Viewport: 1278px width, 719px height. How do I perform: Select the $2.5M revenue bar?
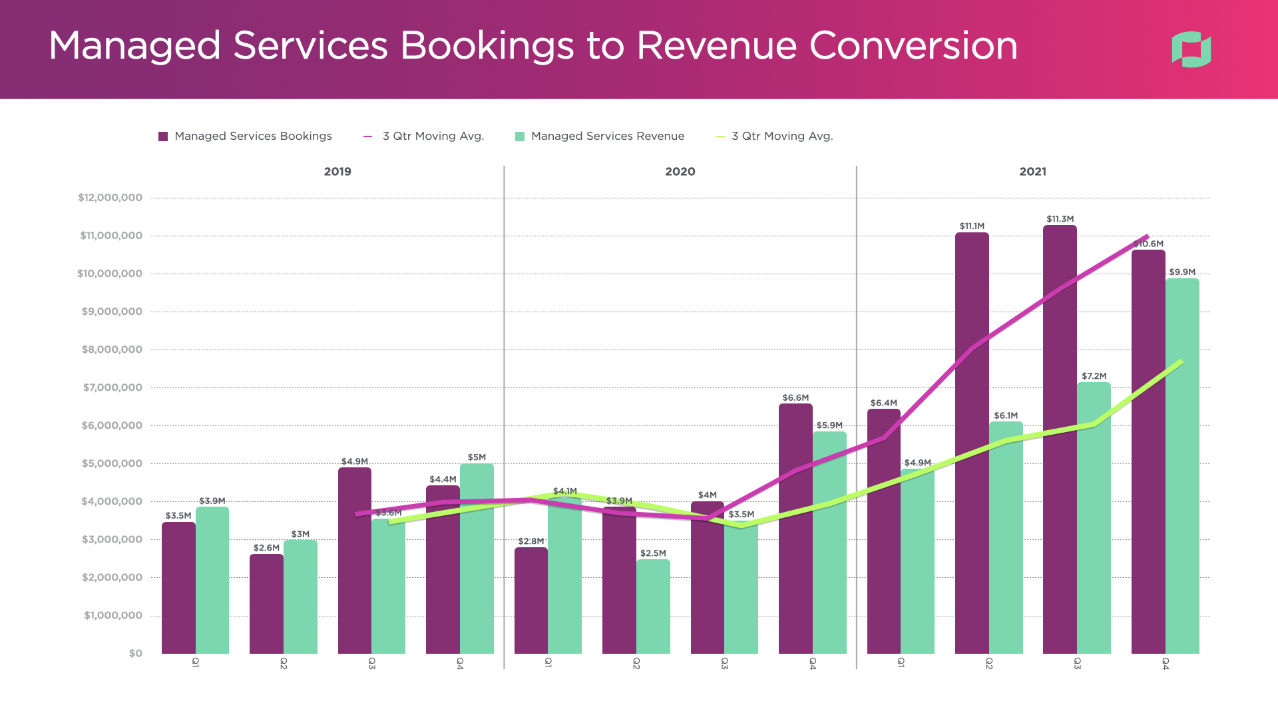point(653,606)
